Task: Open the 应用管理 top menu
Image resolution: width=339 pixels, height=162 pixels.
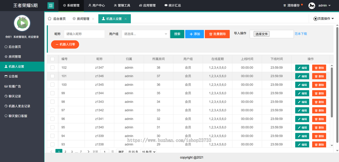Action: pyautogui.click(x=147, y=5)
